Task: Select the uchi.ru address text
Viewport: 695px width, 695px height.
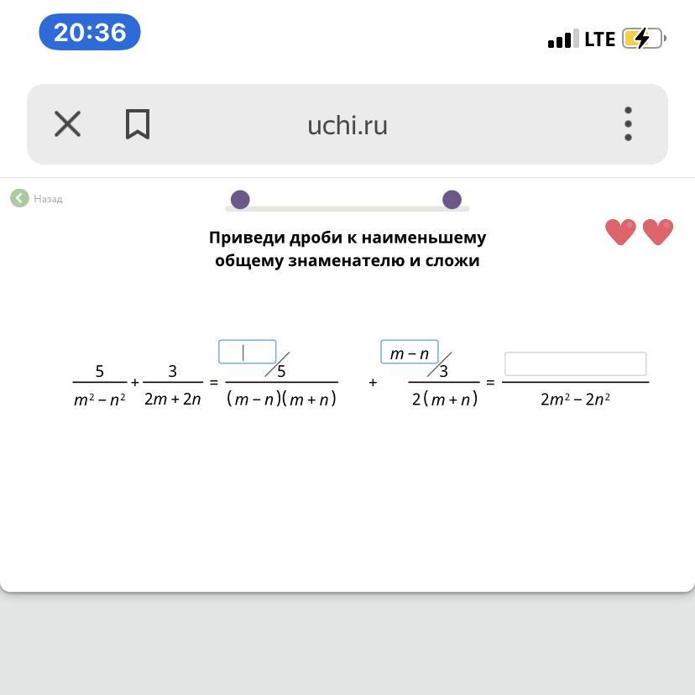Action: 347,125
